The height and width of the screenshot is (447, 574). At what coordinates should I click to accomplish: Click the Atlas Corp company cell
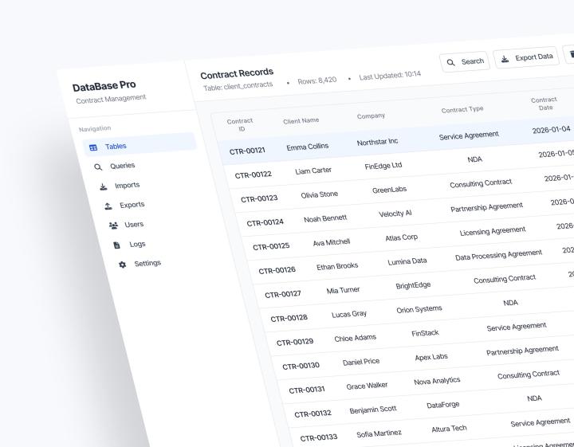point(402,237)
